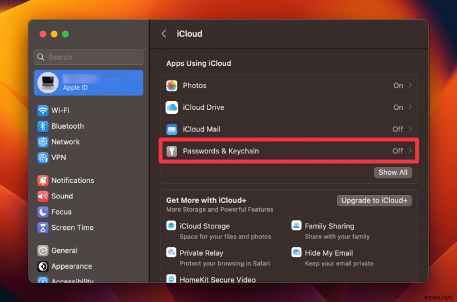Click 'Share with your family' text
Screen dimensions: 457x302
click(337, 237)
